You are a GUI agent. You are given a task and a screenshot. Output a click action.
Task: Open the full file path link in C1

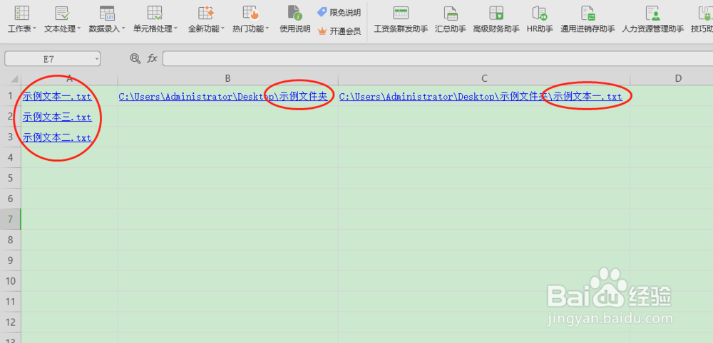481,97
